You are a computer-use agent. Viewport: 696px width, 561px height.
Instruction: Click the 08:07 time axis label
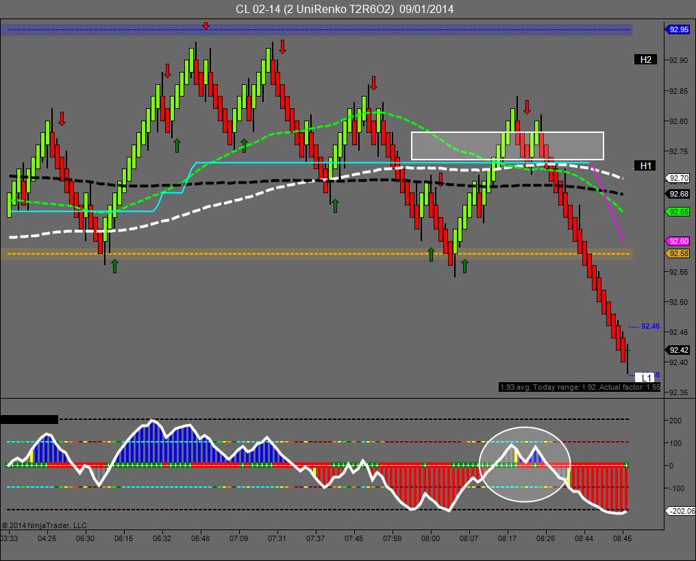pyautogui.click(x=469, y=538)
